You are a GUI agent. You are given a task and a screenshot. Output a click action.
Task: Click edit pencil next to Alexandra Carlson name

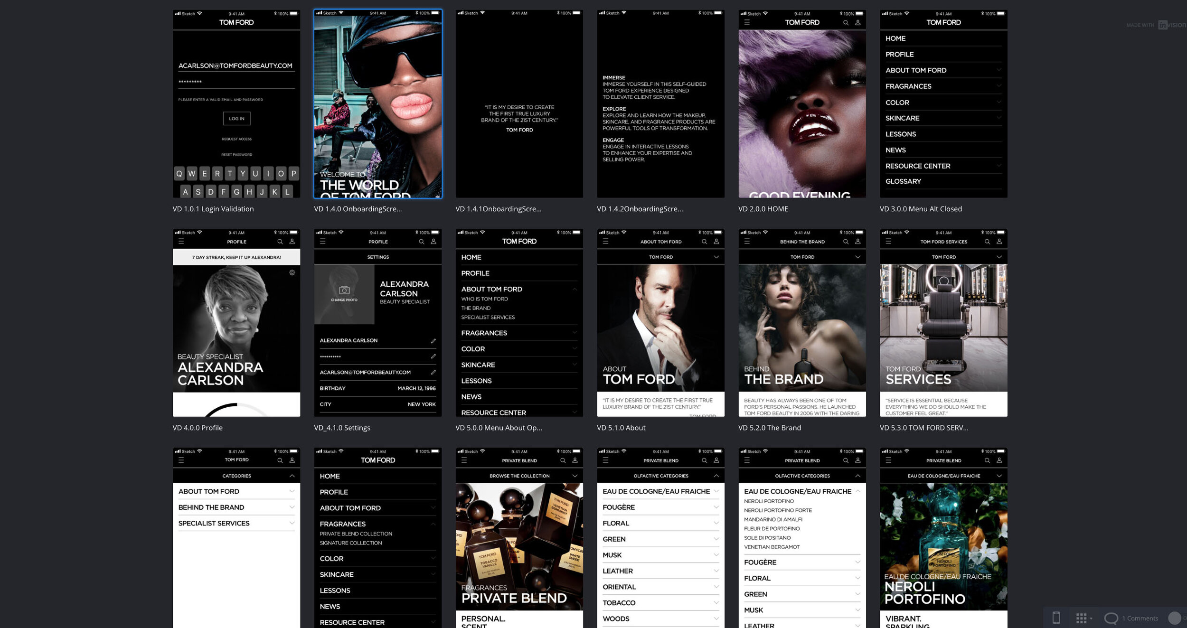pyautogui.click(x=433, y=341)
